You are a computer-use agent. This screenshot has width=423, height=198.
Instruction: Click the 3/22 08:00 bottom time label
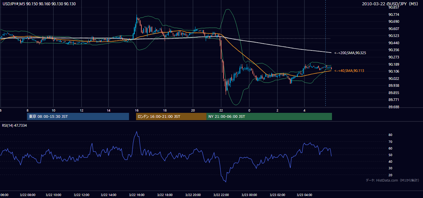coord(27,195)
